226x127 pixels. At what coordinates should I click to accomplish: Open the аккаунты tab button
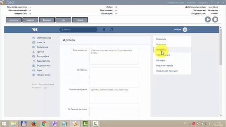tap(14, 20)
